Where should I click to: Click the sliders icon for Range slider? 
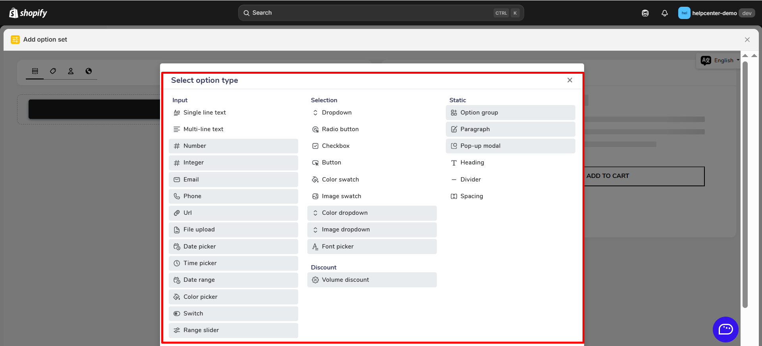click(177, 330)
